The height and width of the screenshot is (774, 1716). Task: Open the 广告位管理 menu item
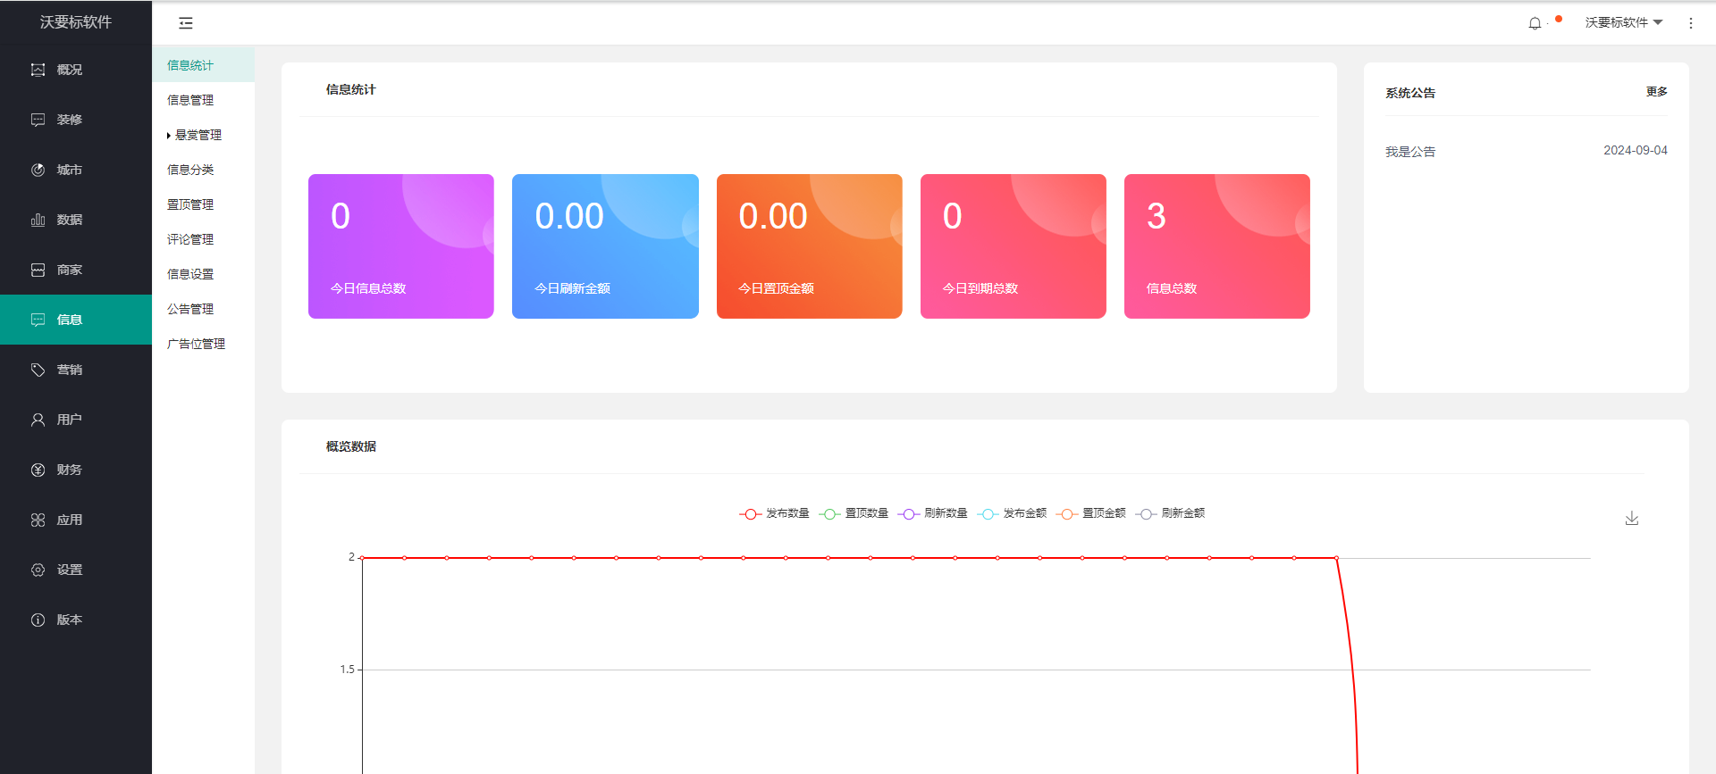(x=196, y=344)
